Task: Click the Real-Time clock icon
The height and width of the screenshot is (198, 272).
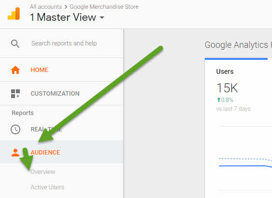Action: tap(15, 129)
